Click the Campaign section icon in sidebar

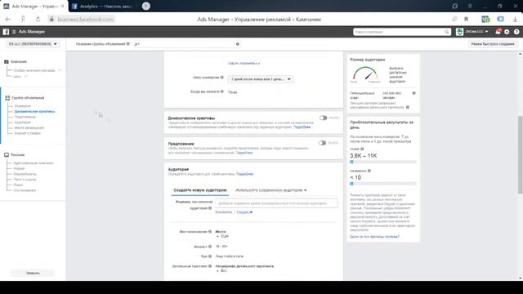7,62
